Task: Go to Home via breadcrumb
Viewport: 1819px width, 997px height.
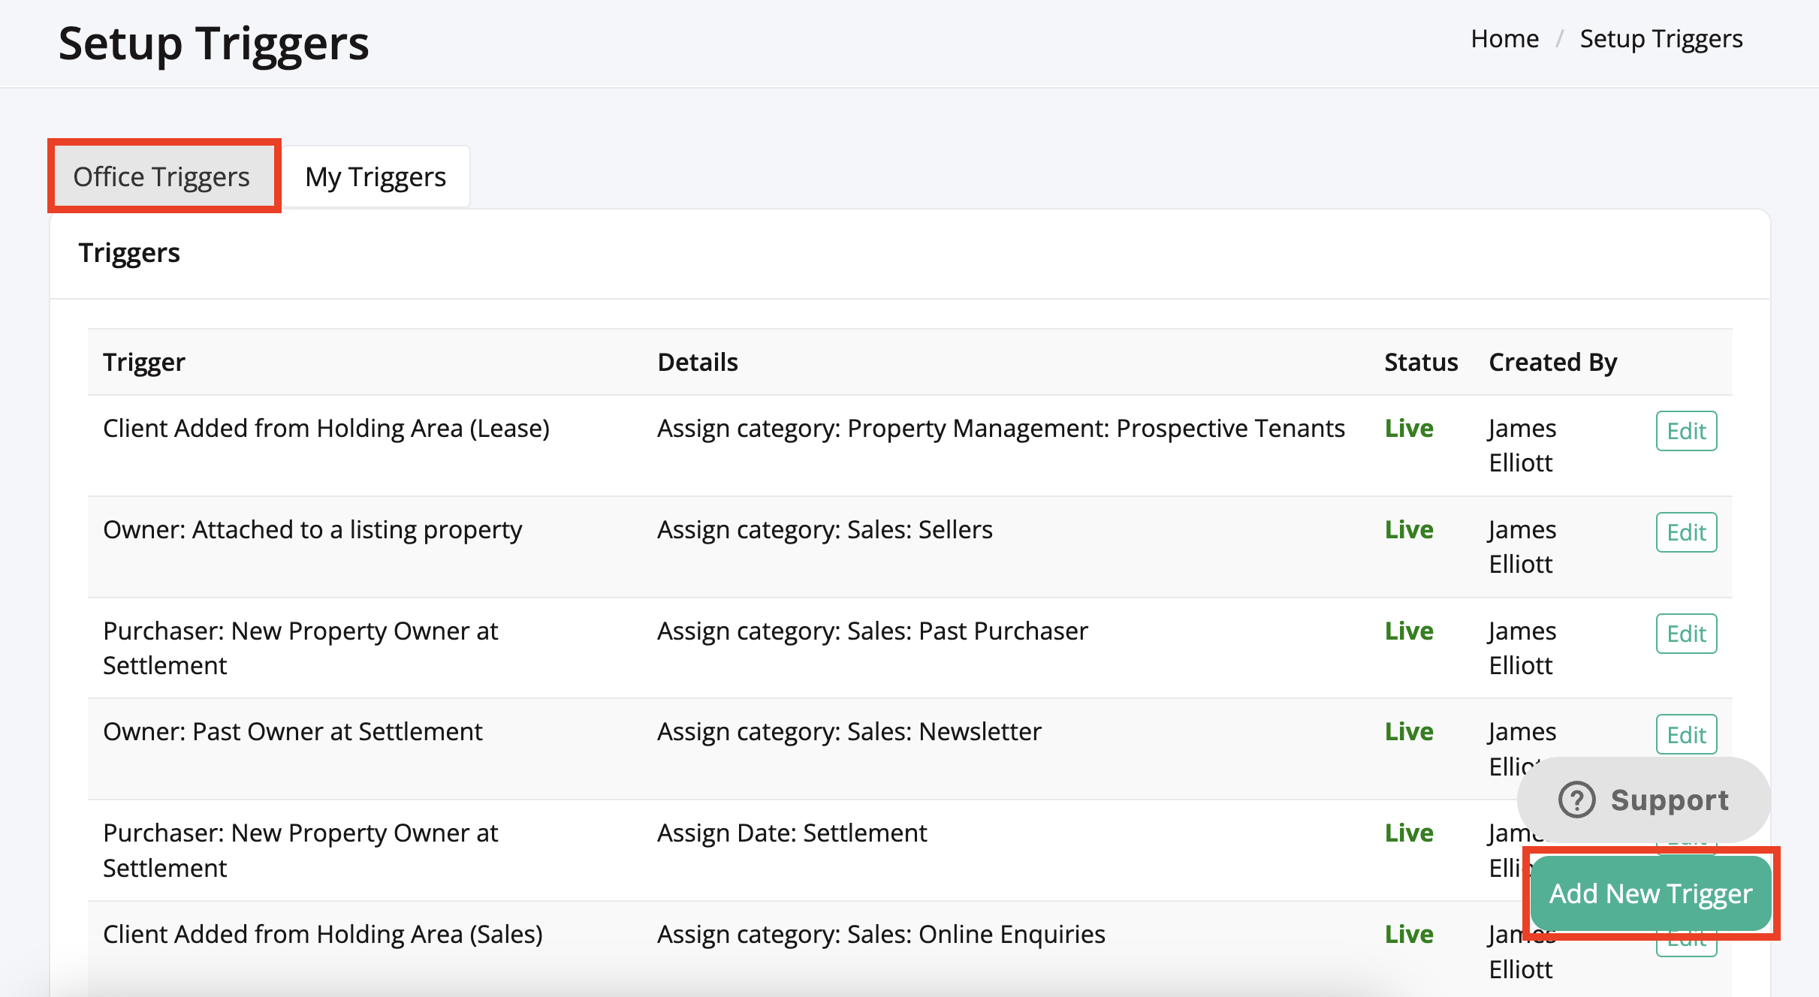Action: click(1504, 38)
